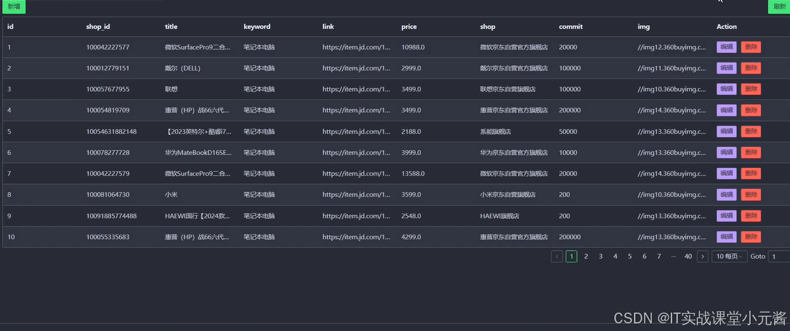Edit row with shop_id 100054819709
This screenshot has height=331, width=790.
pos(727,110)
